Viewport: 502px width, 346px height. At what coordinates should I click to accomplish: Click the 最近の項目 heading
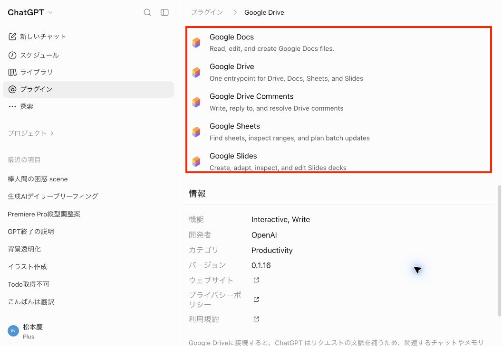[24, 159]
